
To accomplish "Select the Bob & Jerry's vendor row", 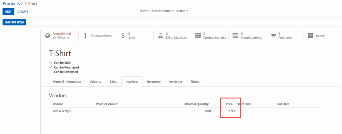I will tap(62, 111).
